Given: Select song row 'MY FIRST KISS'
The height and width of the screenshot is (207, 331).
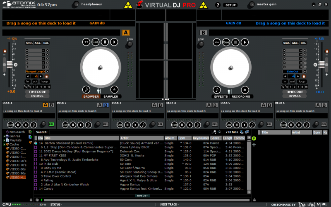Looking at the screenshot, I should [x=140, y=156].
